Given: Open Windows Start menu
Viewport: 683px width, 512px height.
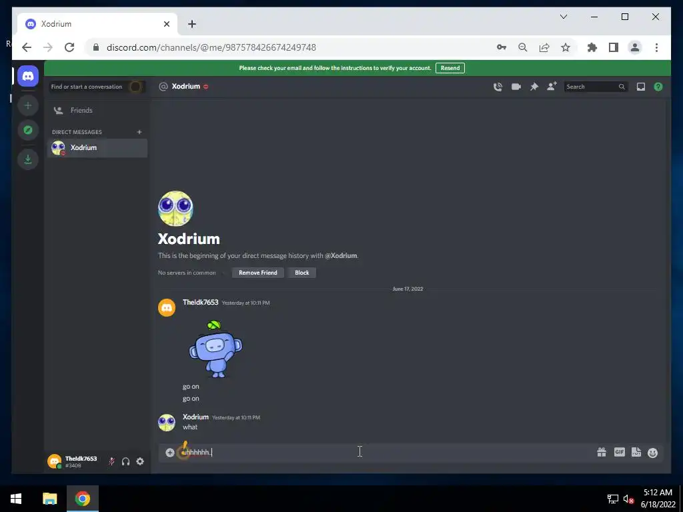Looking at the screenshot, I should (16, 499).
